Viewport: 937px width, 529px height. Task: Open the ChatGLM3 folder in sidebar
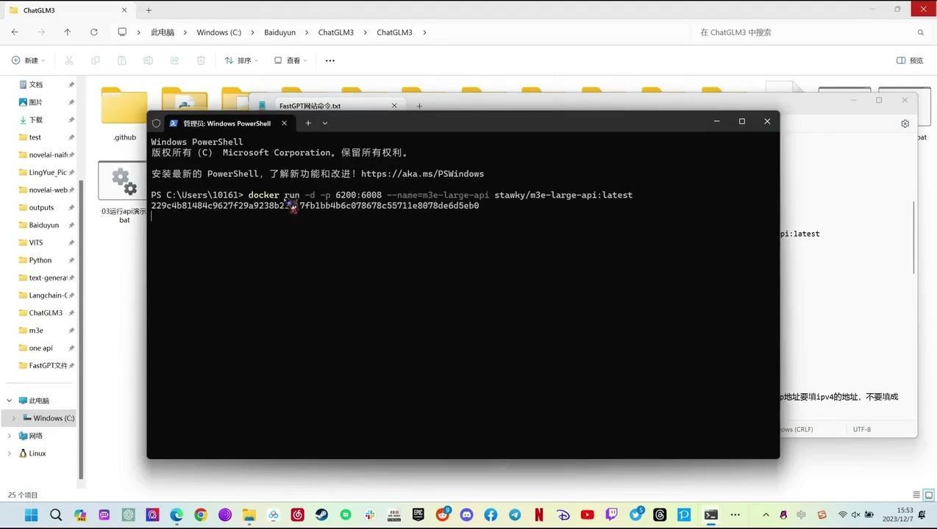point(47,313)
